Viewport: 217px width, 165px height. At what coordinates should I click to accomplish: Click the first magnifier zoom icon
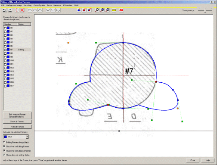click(x=97, y=10)
